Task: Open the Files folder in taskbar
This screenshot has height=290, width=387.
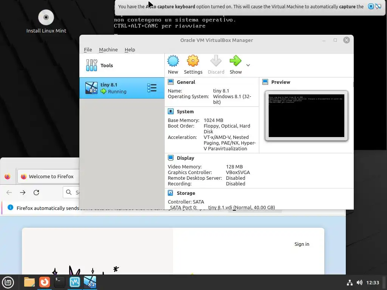Action: (29, 282)
